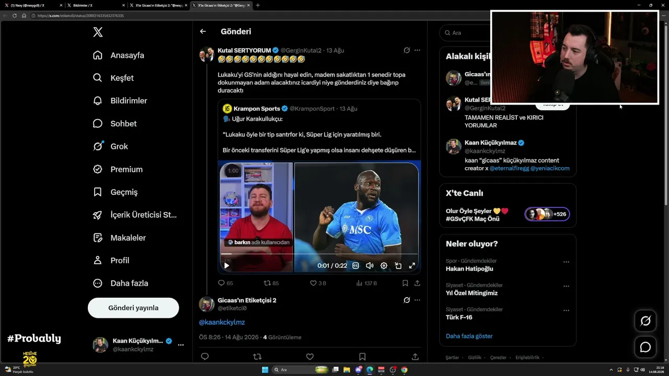Open account menu dots beside Kaan Küçükyılmaz

[x=181, y=345]
